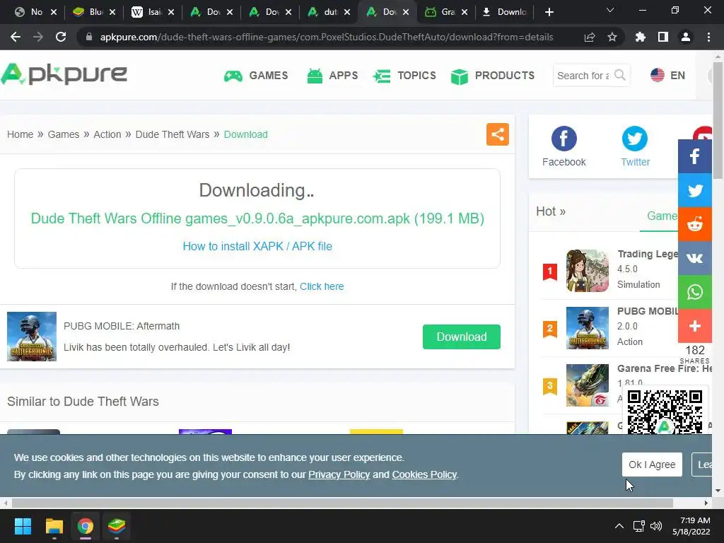
Task: Open File Explorer from taskbar
Action: (x=54, y=526)
